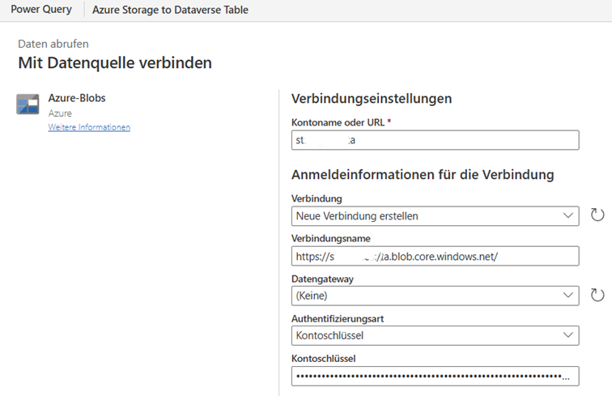
Task: Refresh the Verbindung connection list
Action: tap(597, 215)
